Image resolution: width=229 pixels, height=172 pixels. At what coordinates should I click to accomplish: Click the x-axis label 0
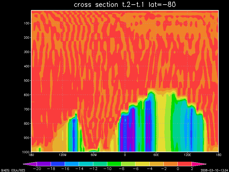[x=125, y=155]
